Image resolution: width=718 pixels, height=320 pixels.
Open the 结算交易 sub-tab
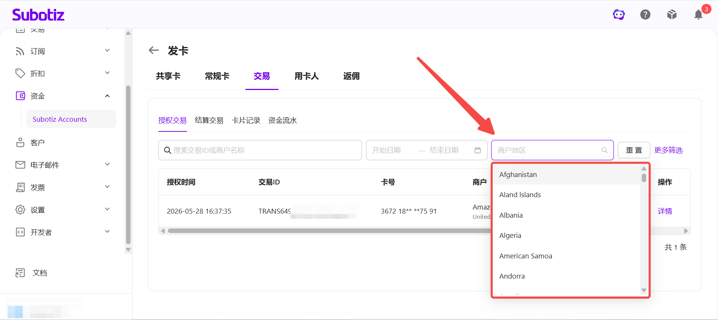209,120
